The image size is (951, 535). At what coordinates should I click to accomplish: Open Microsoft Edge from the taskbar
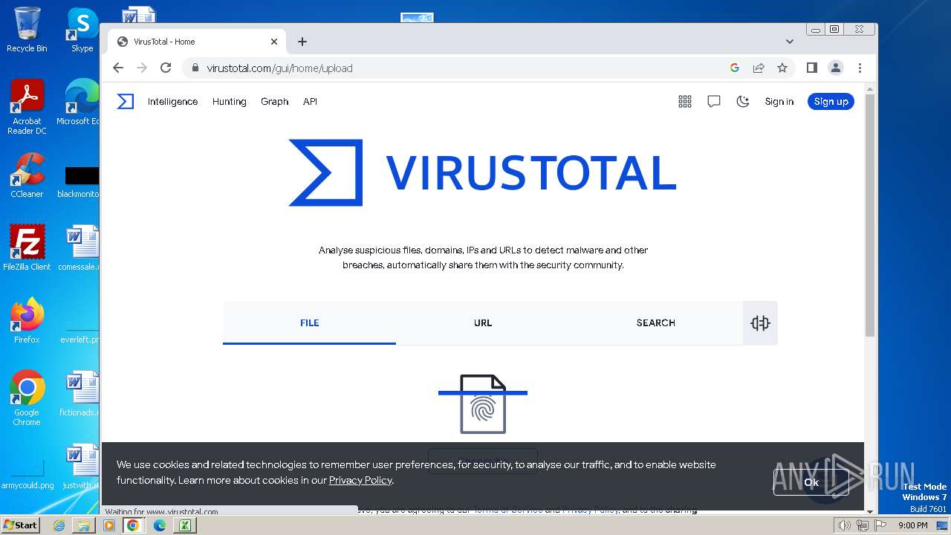[x=159, y=525]
